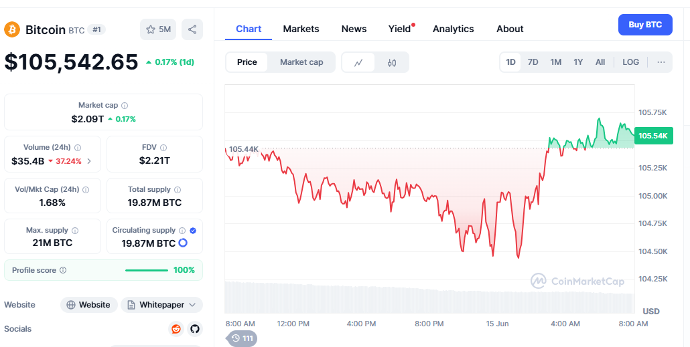Open the Website link button
690x347 pixels.
tap(88, 305)
